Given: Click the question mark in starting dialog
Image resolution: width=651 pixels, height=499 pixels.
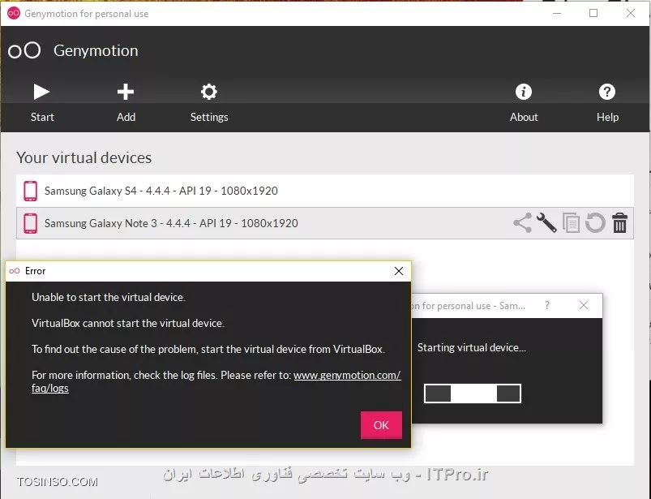Looking at the screenshot, I should click(547, 305).
